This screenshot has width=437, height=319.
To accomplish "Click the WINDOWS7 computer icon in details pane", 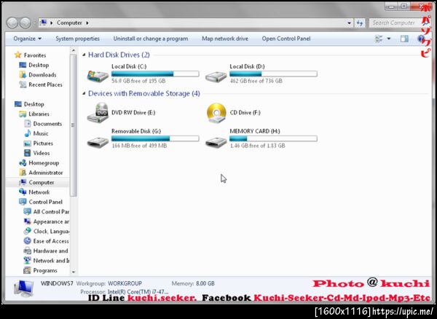I will pos(24,289).
